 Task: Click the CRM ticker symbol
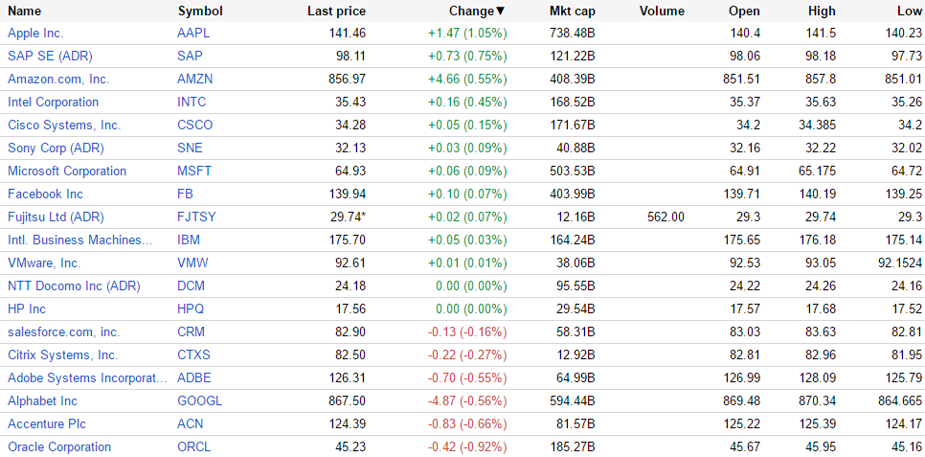pos(192,332)
